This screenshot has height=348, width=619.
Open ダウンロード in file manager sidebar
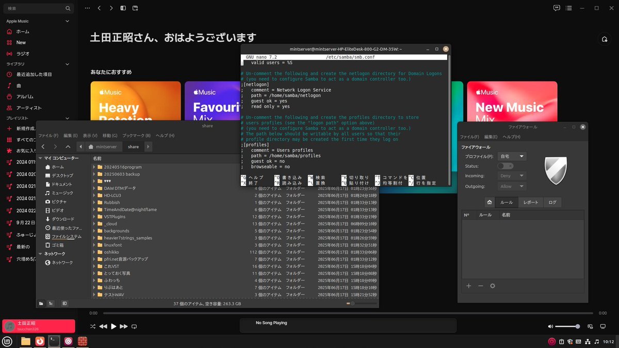click(x=62, y=219)
